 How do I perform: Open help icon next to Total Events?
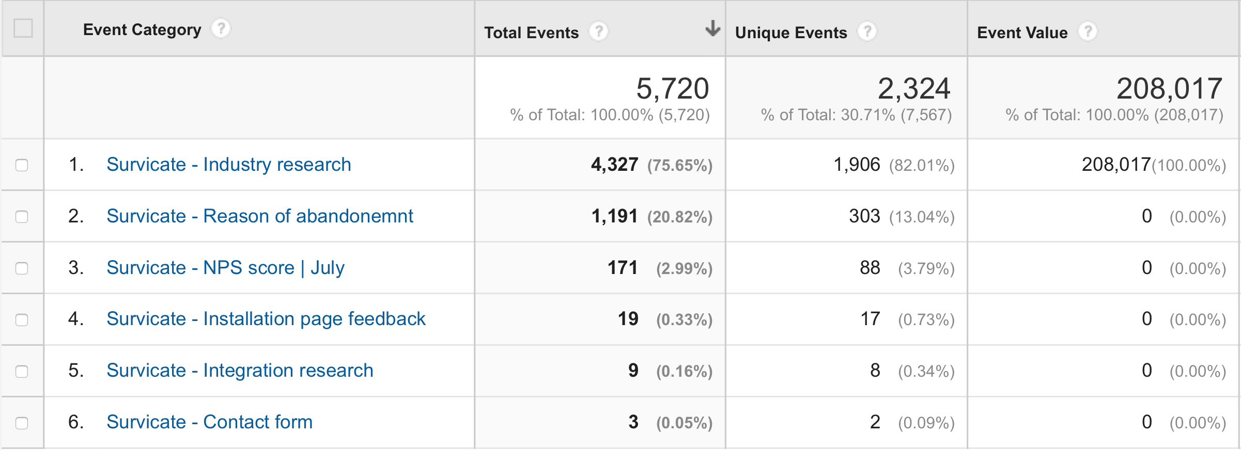[x=598, y=32]
